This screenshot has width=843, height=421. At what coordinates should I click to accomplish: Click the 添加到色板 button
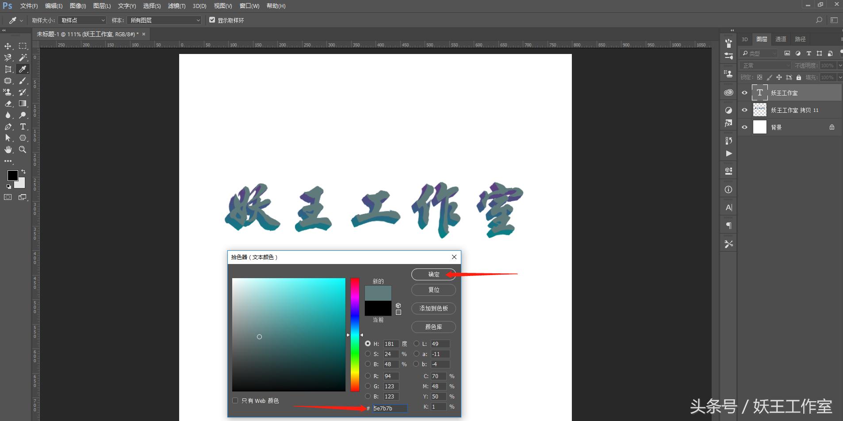pos(433,308)
